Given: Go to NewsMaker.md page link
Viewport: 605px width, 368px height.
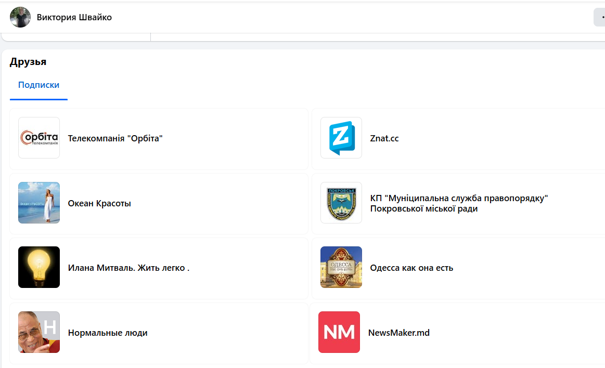Looking at the screenshot, I should tap(399, 333).
